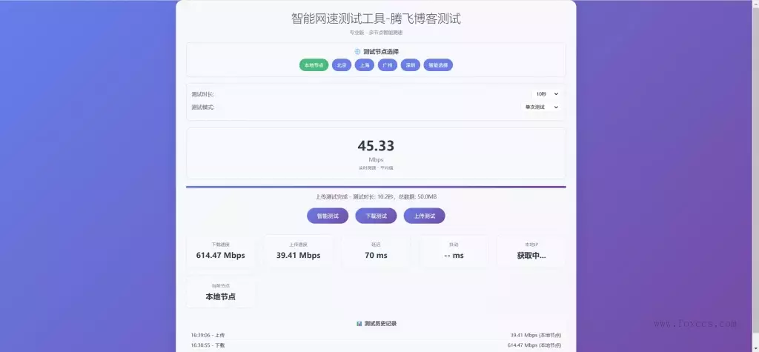The image size is (759, 352).
Task: Choose the 智能选择 node option
Action: click(438, 65)
